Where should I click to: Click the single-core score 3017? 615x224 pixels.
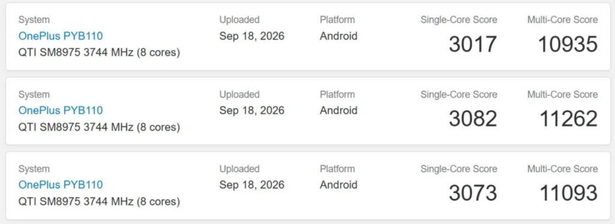(473, 44)
